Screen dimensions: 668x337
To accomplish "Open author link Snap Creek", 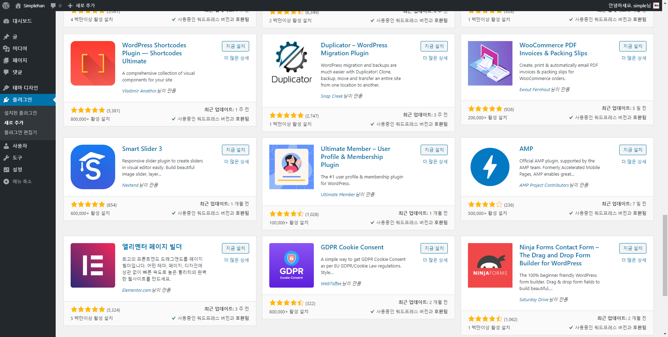I will click(x=332, y=96).
